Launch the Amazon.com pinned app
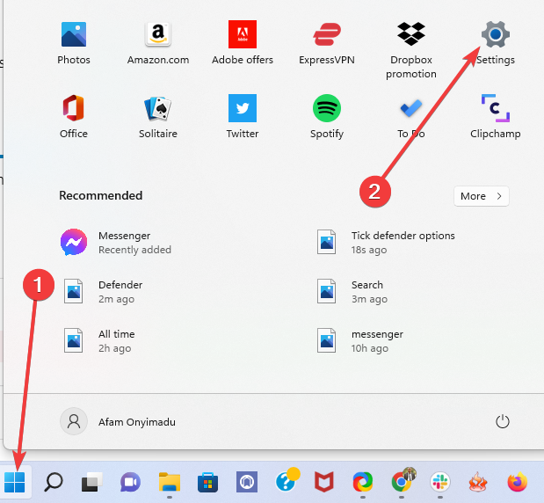Image resolution: width=544 pixels, height=503 pixels. tap(158, 43)
